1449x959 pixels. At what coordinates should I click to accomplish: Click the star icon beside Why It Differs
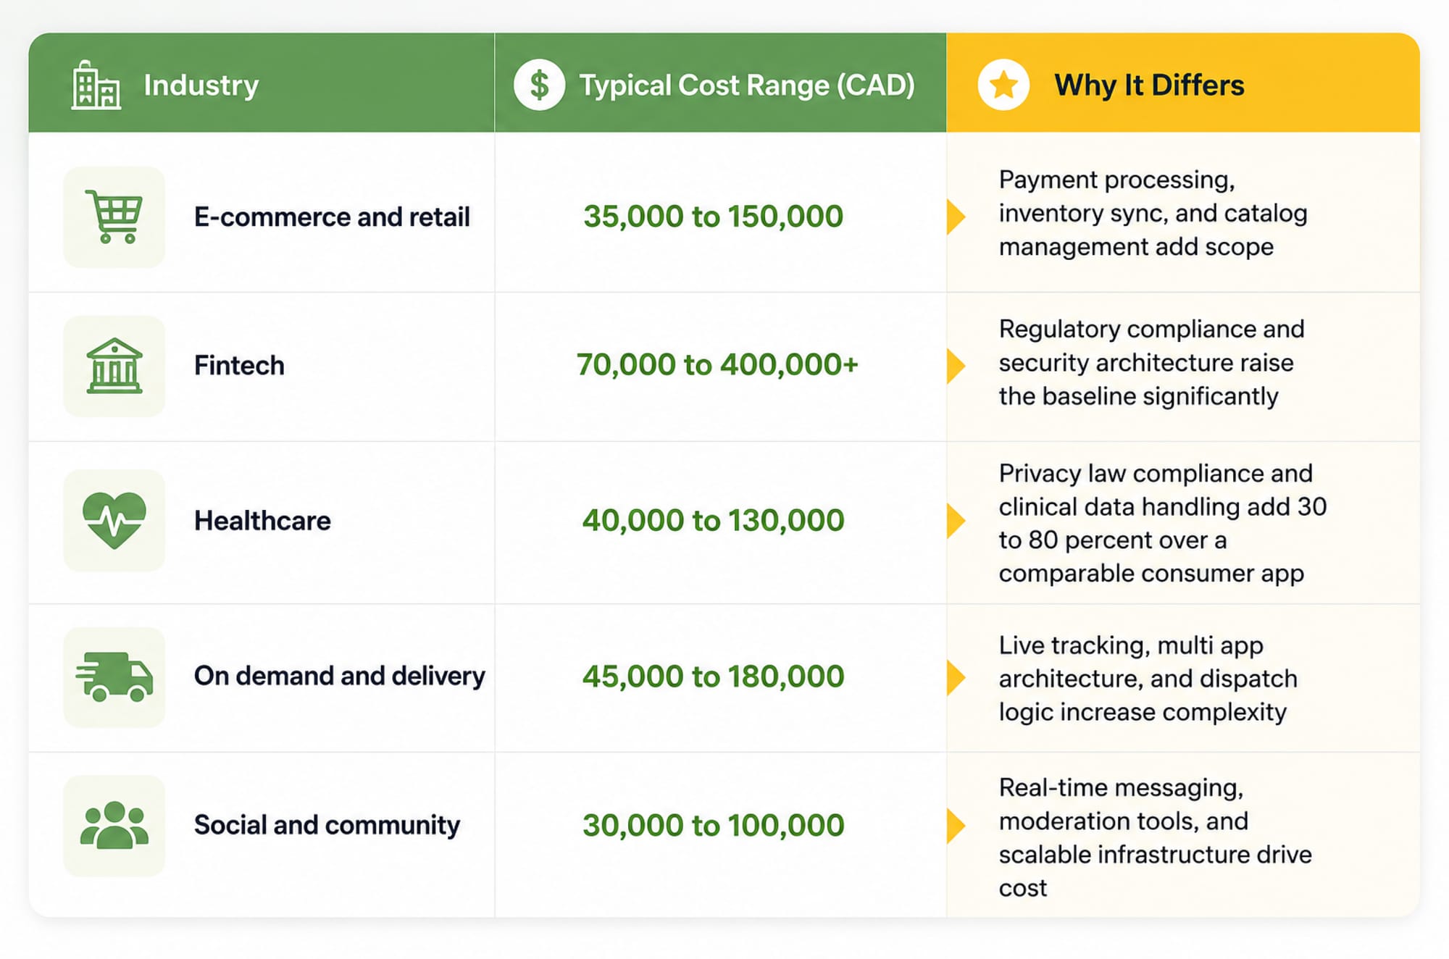(1003, 85)
